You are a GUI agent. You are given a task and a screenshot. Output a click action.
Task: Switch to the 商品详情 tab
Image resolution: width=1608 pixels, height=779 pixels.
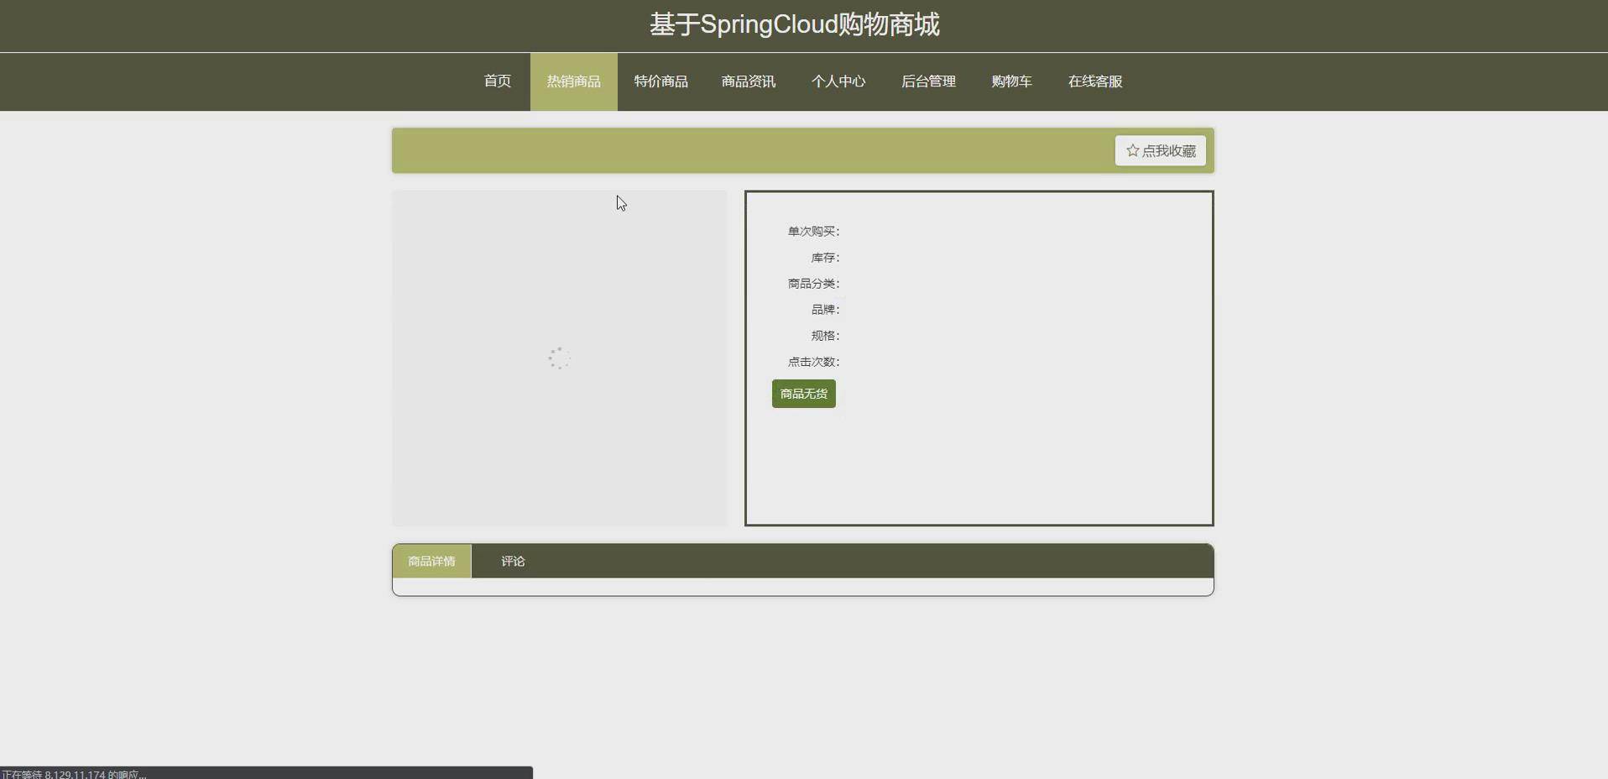coord(432,562)
